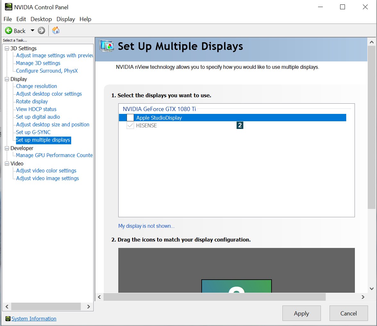The image size is (377, 326).
Task: Open the System Information link
Action: point(34,319)
